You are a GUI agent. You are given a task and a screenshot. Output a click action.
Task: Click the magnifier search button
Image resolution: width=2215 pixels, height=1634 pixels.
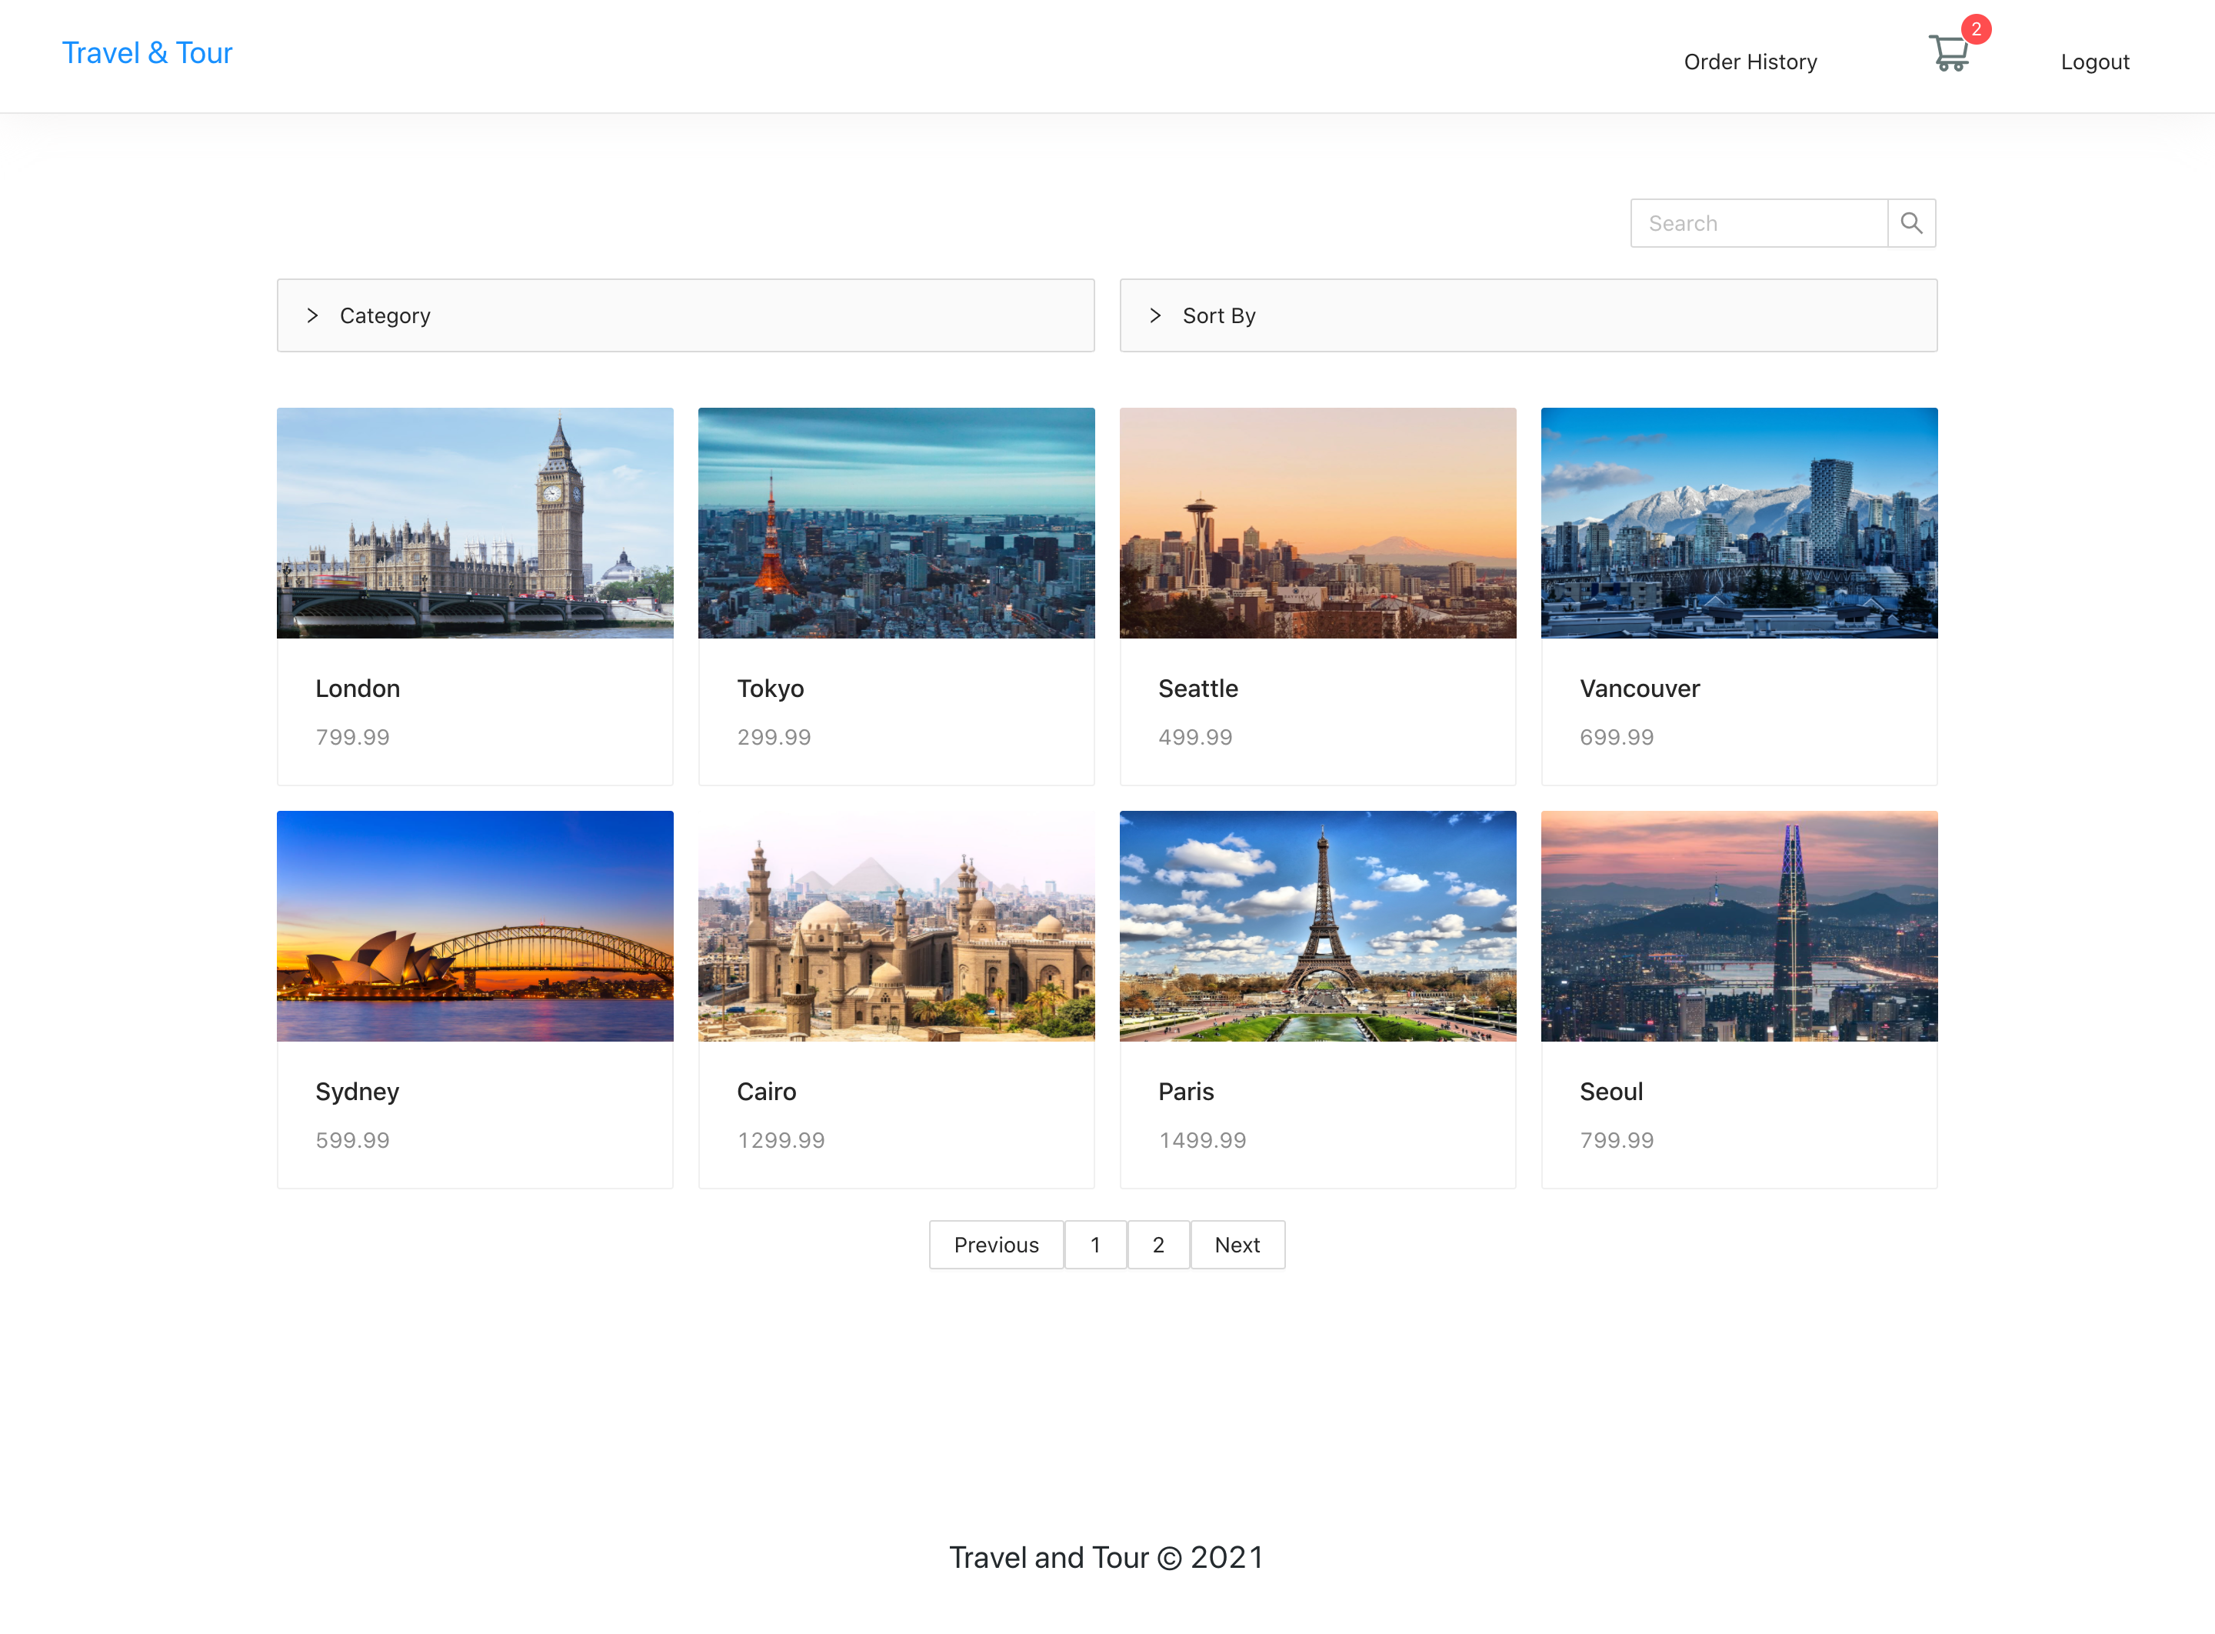coord(1911,224)
